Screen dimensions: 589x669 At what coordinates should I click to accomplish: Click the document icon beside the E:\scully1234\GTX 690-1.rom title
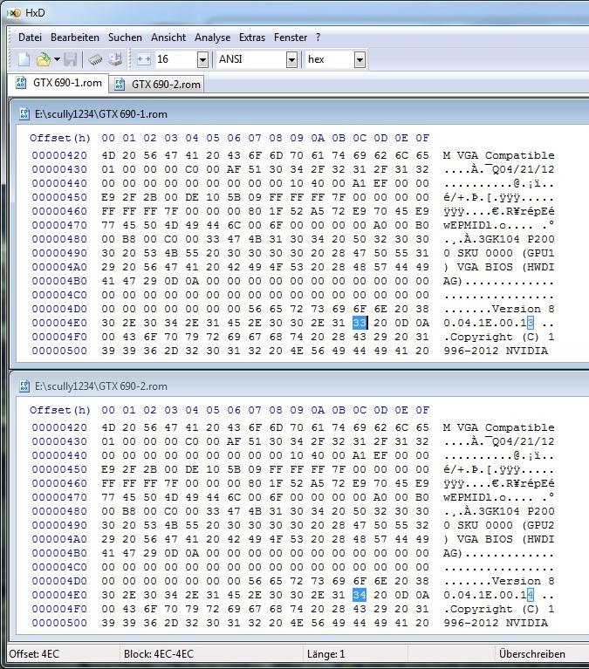point(24,114)
